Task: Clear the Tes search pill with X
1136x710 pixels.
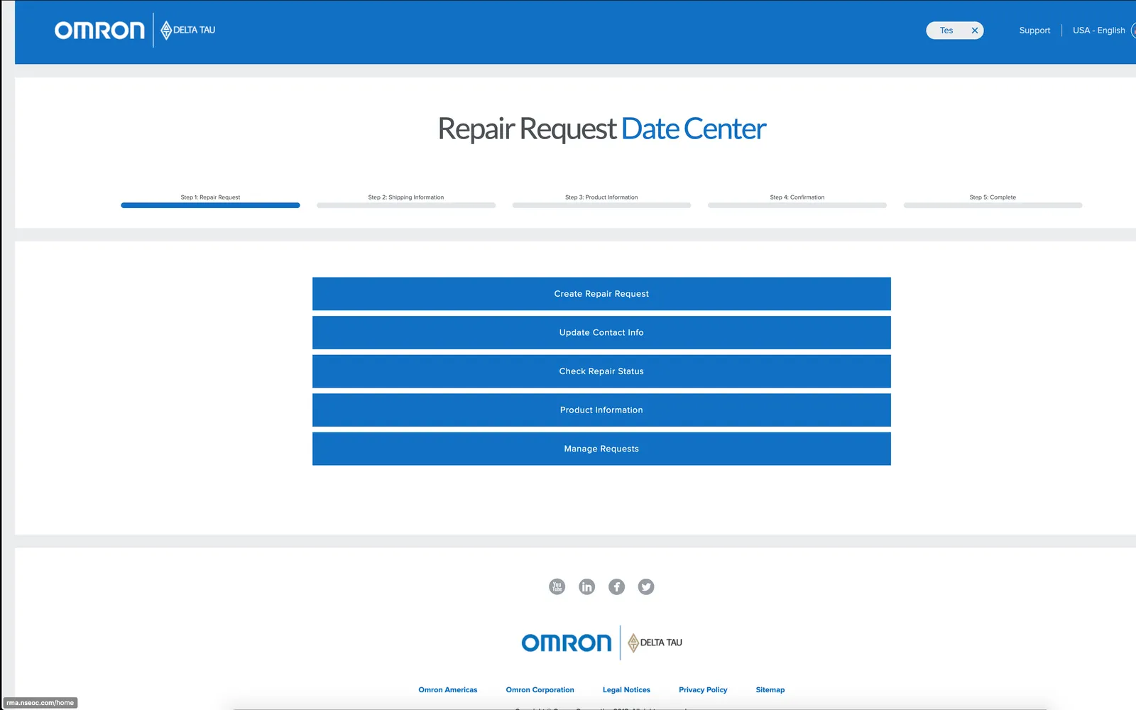Action: (x=975, y=31)
